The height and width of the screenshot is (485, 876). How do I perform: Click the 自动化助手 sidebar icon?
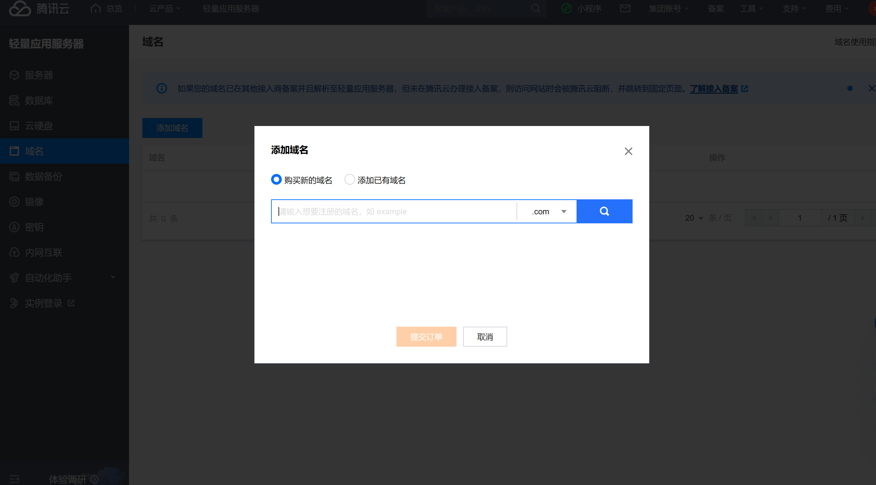pos(14,278)
